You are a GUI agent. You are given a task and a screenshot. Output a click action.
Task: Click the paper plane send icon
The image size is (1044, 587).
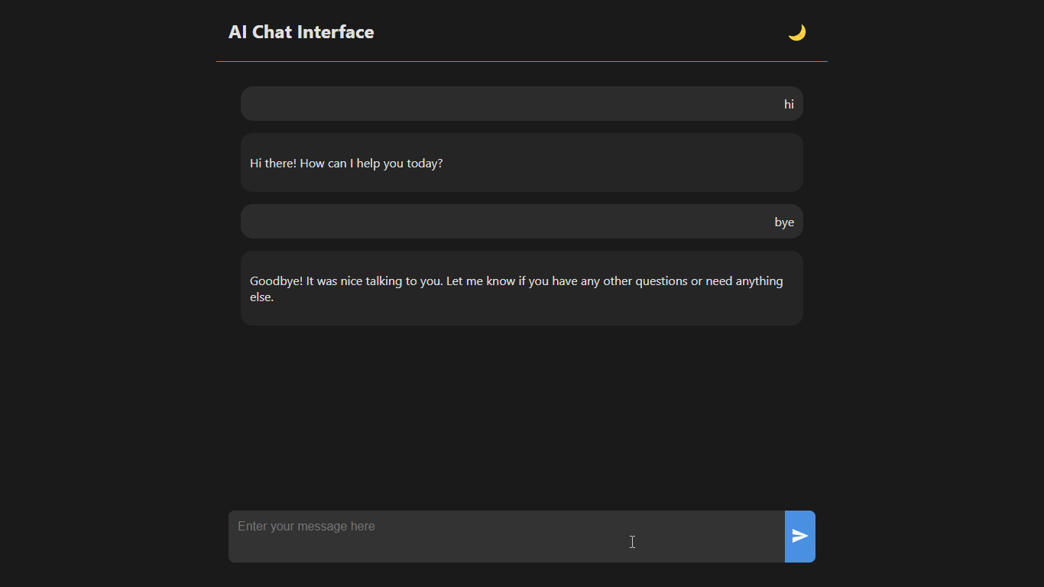pos(800,536)
